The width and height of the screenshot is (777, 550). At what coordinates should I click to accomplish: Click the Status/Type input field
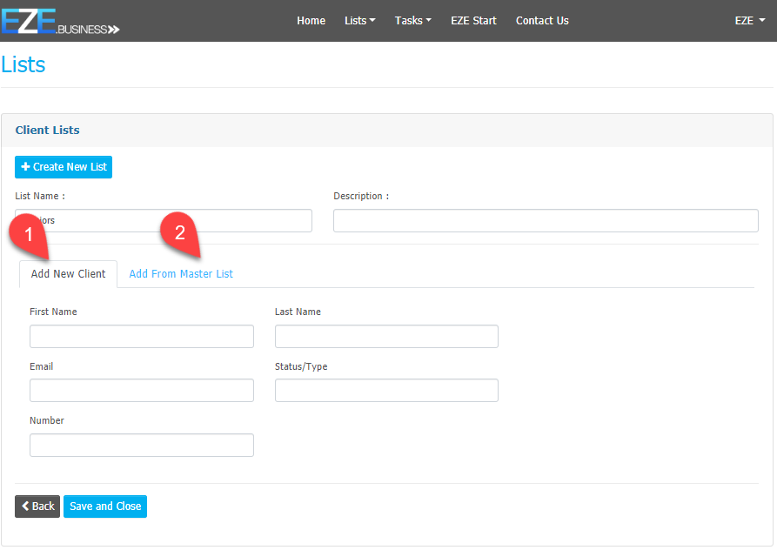click(x=386, y=391)
